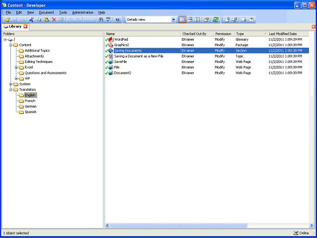Refresh the library with green arrows icon
This screenshot has width=317, height=238.
pos(216,20)
